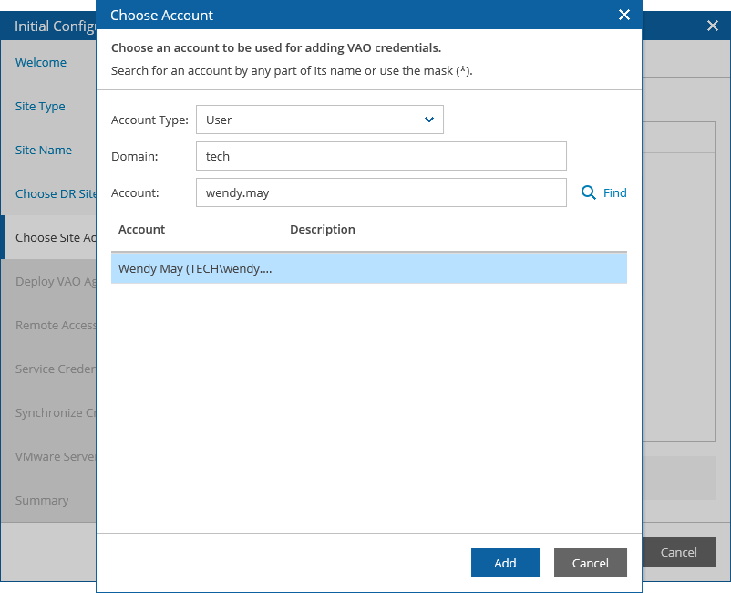Close the Choose Account dialog
This screenshot has height=593, width=731.
click(x=624, y=15)
